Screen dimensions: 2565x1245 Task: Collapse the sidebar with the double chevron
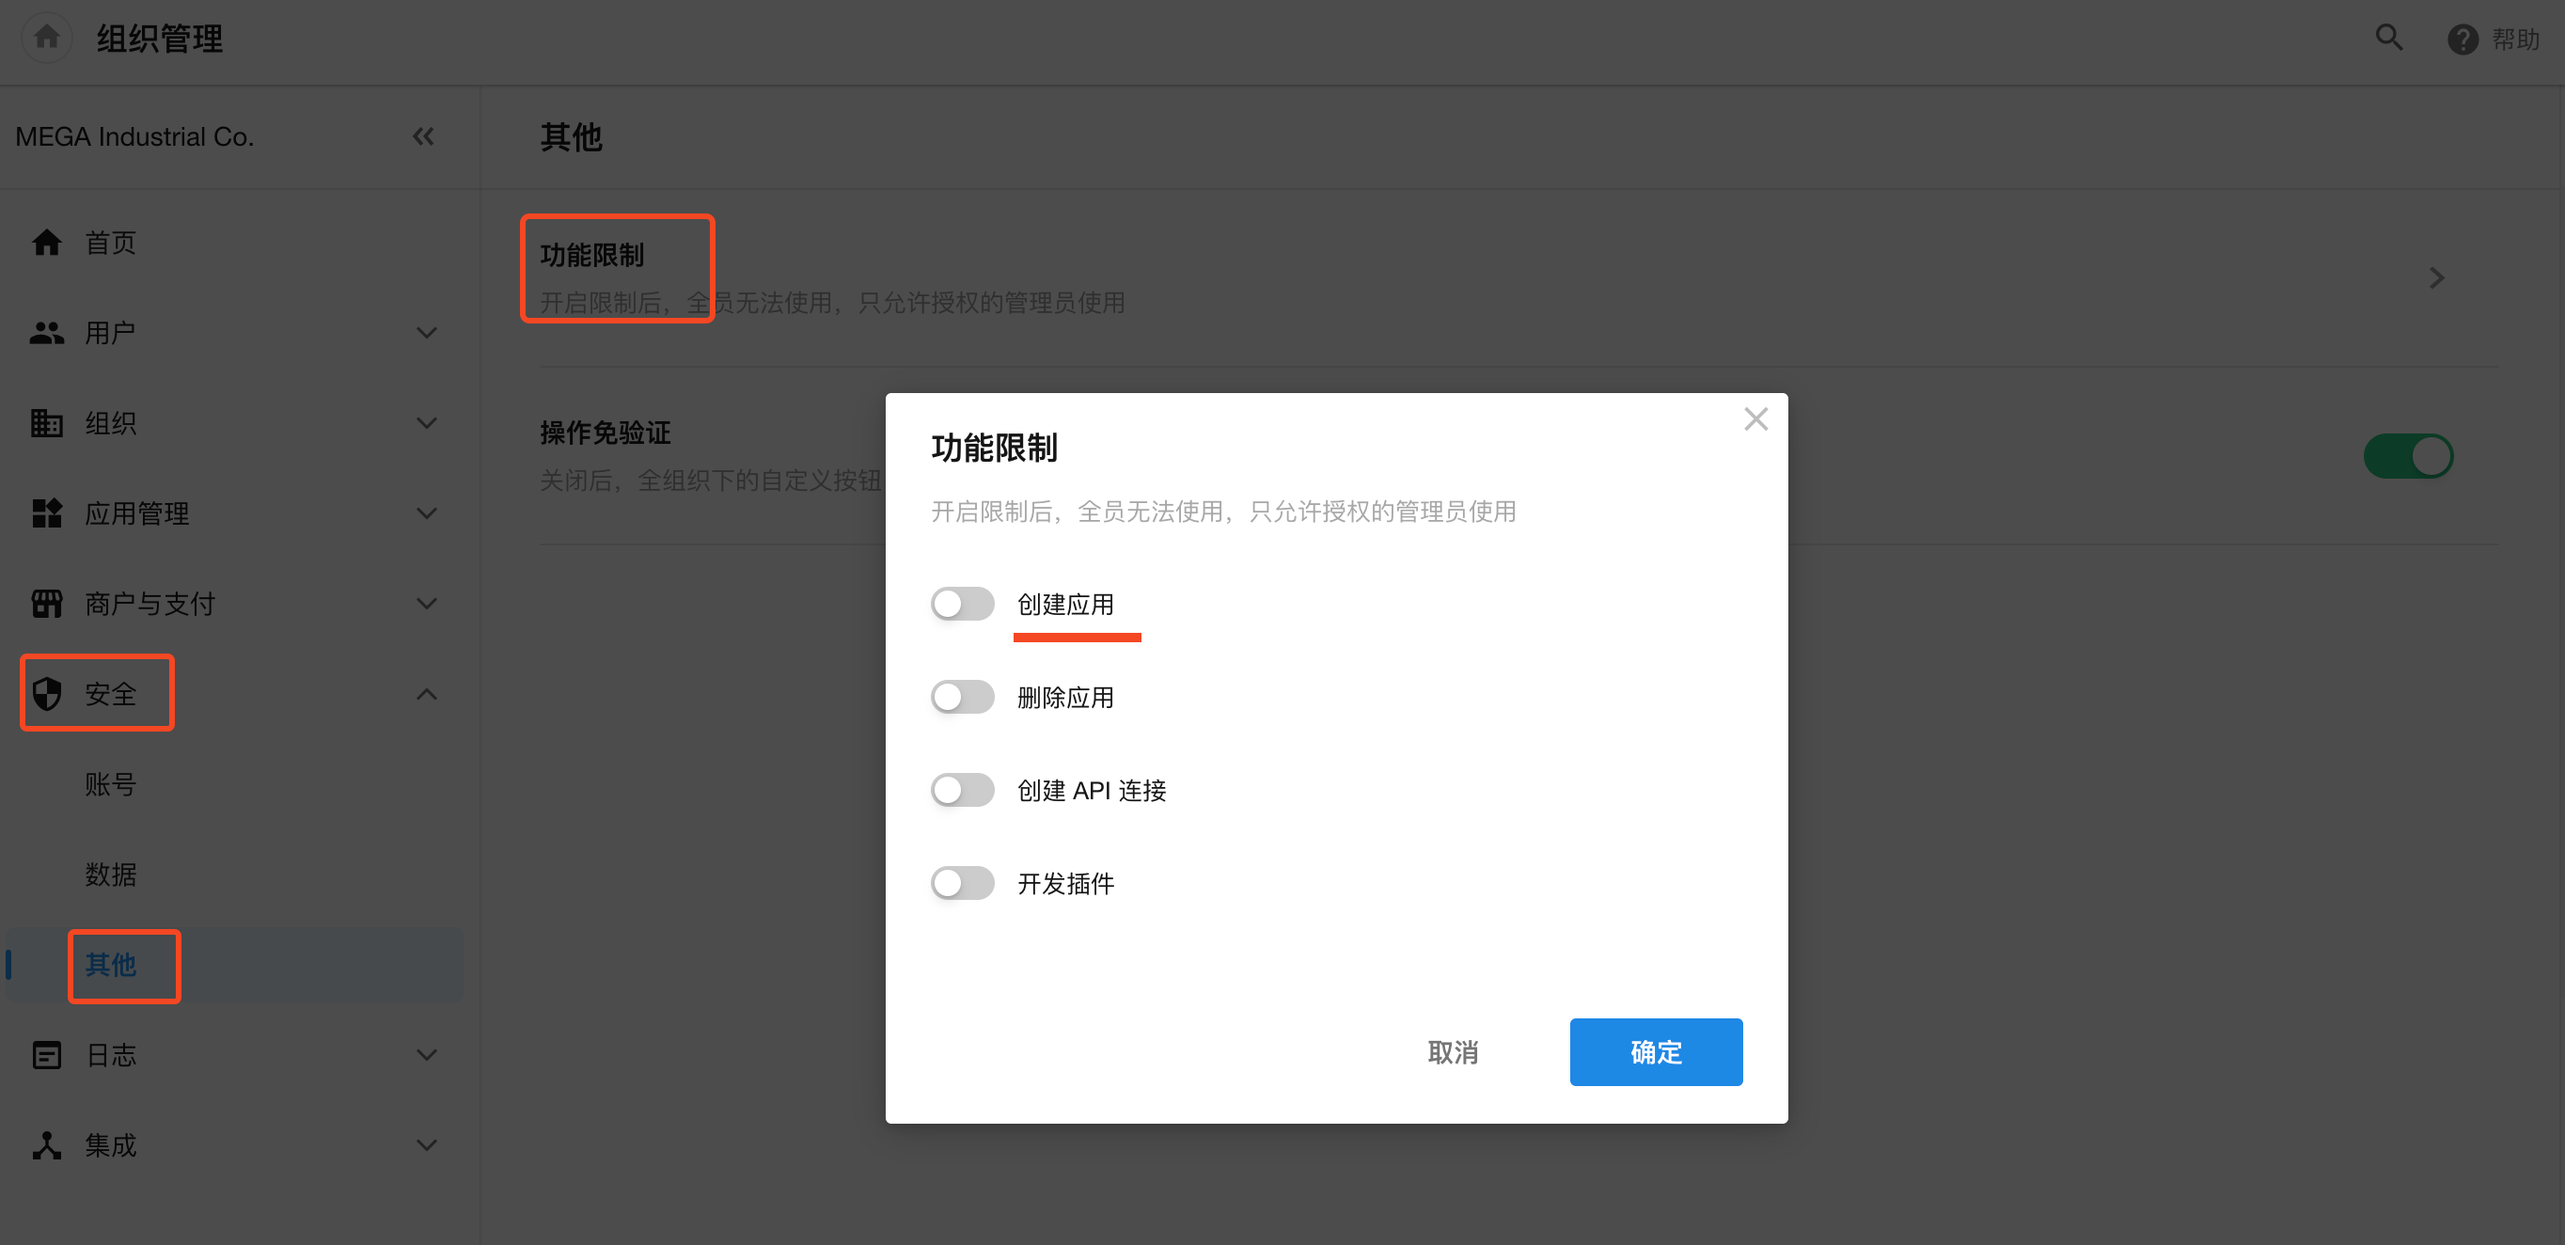click(x=423, y=136)
